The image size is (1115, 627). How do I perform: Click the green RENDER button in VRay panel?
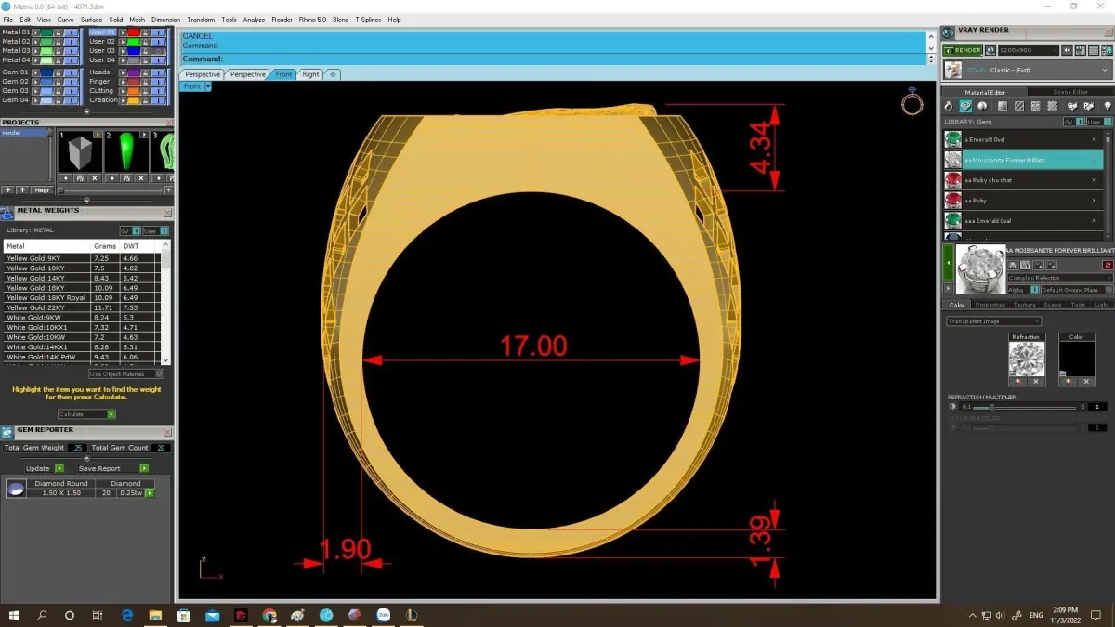tap(962, 50)
